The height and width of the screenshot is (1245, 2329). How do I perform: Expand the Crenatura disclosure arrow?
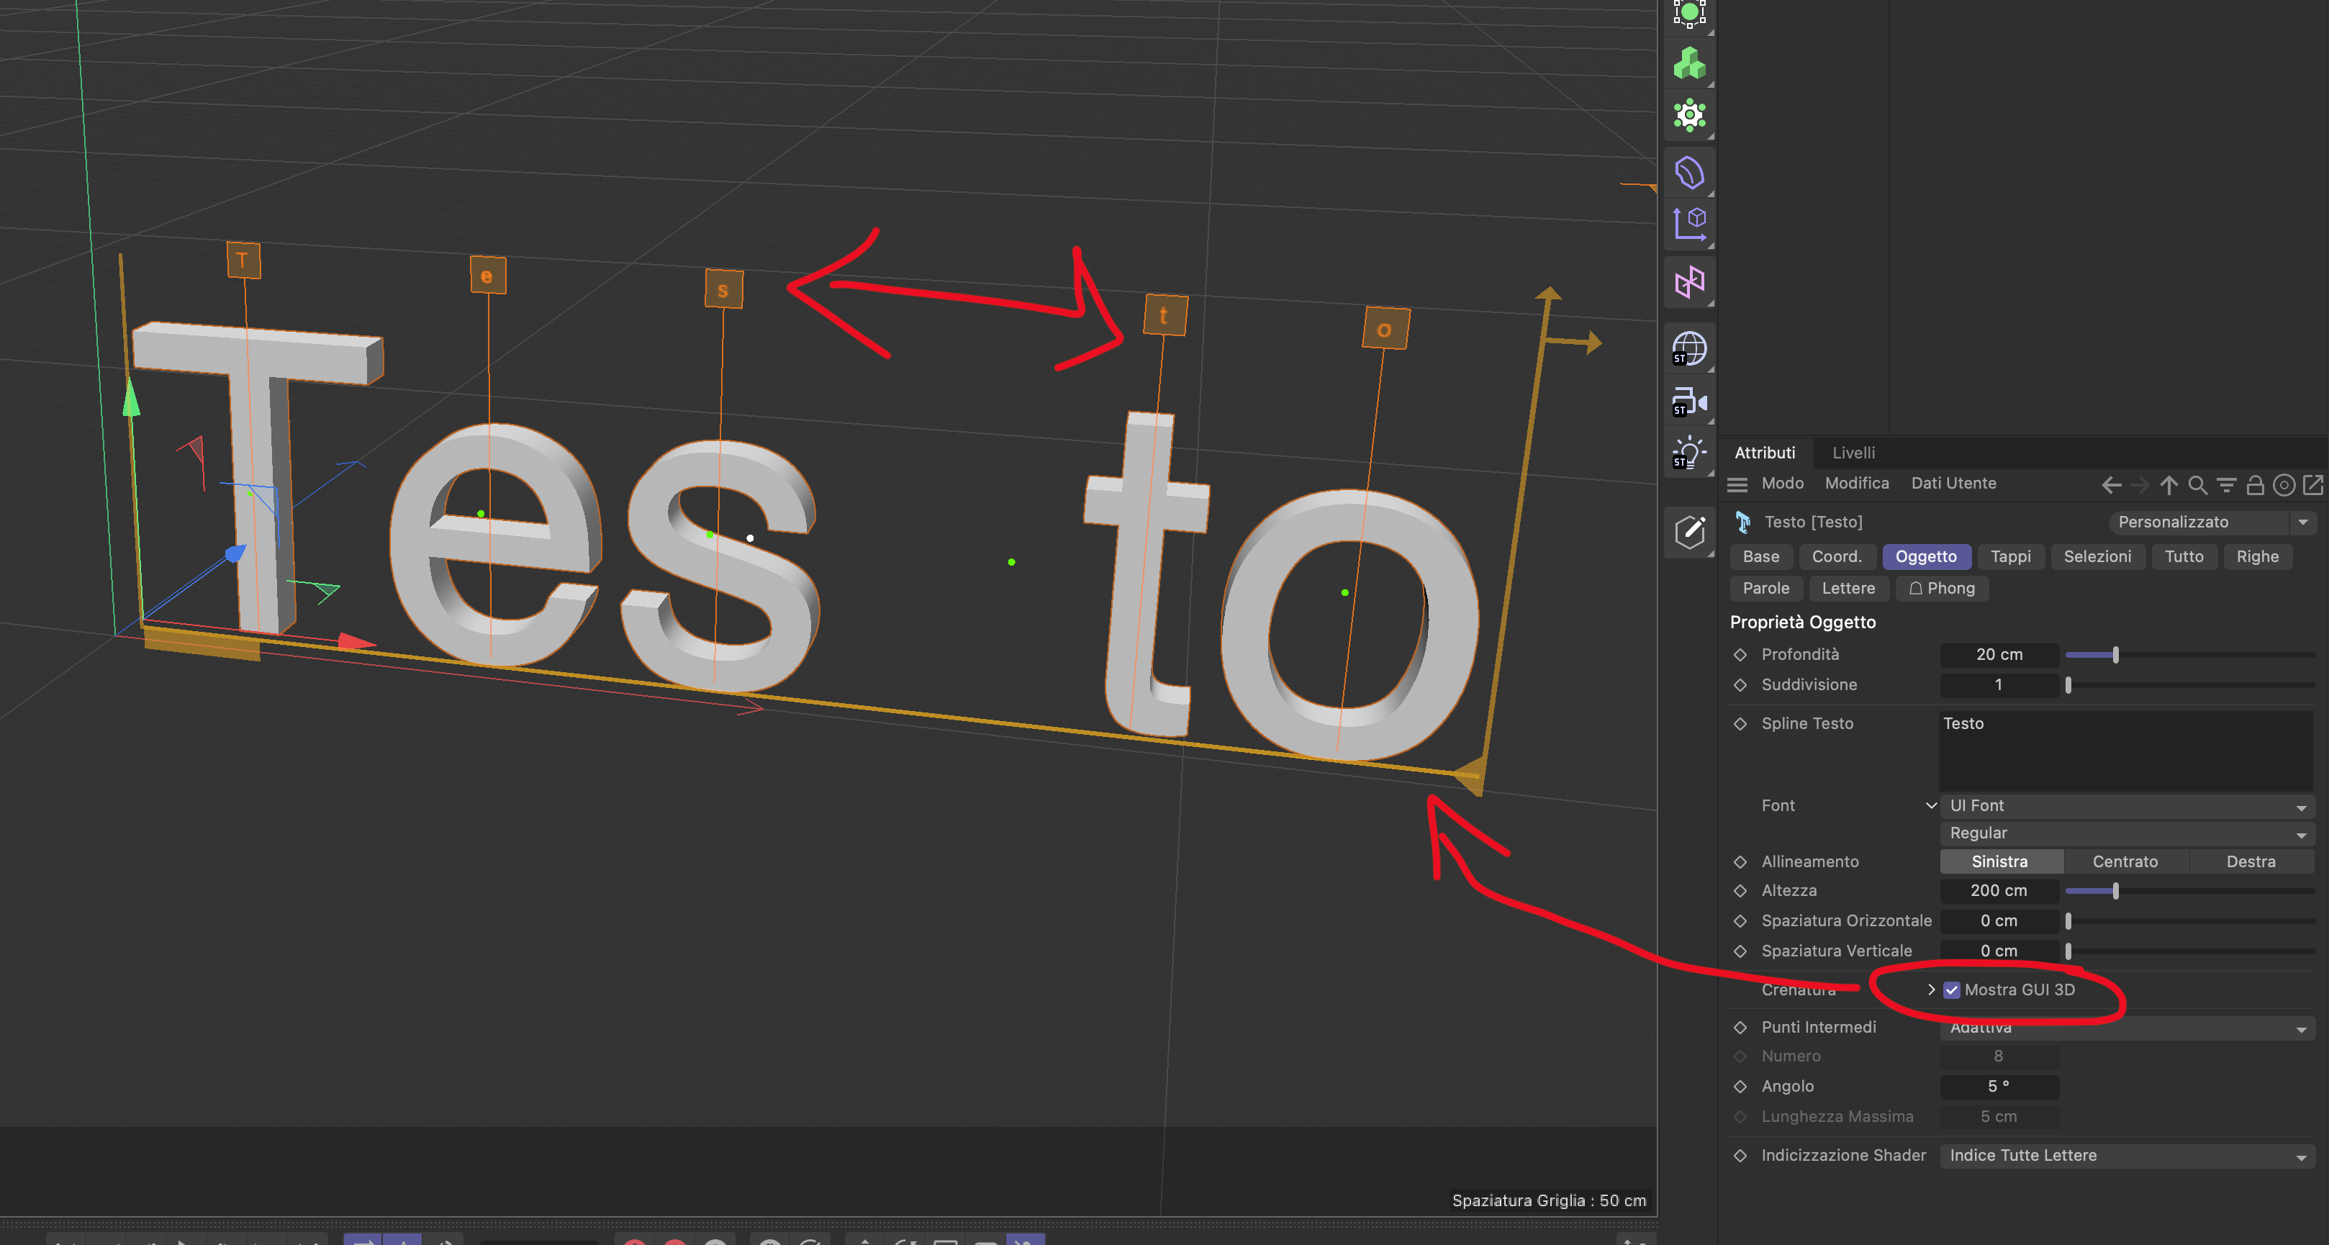pyautogui.click(x=1931, y=989)
